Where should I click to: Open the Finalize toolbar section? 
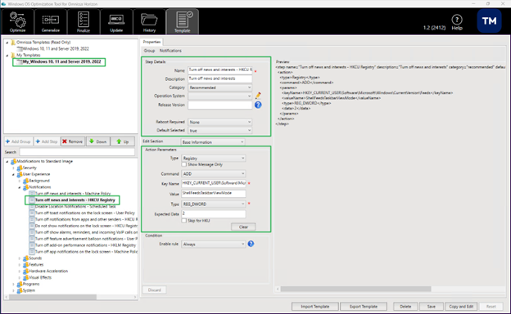84,22
